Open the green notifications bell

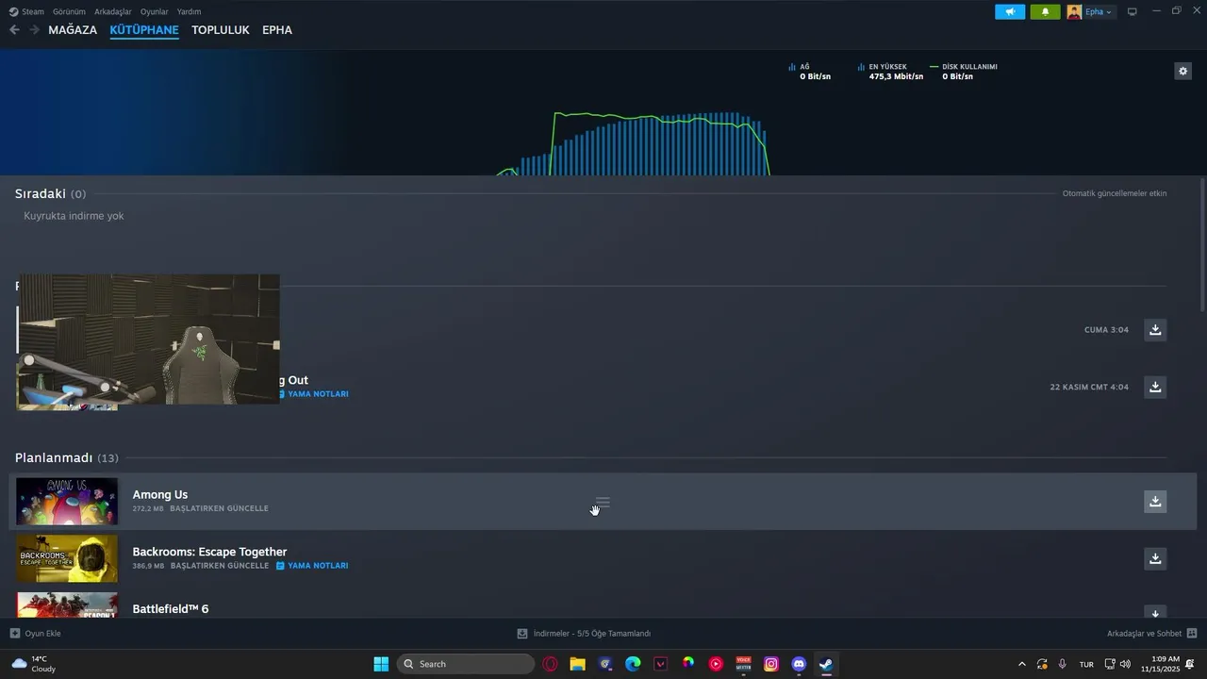1045,12
